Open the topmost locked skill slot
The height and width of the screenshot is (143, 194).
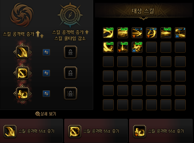tap(71, 52)
